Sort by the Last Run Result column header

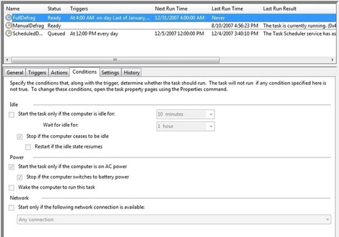tap(280, 9)
